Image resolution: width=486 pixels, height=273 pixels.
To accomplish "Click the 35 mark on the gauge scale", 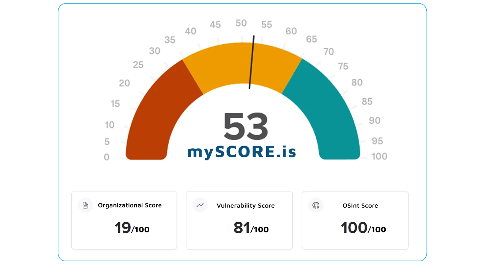I will [x=170, y=40].
